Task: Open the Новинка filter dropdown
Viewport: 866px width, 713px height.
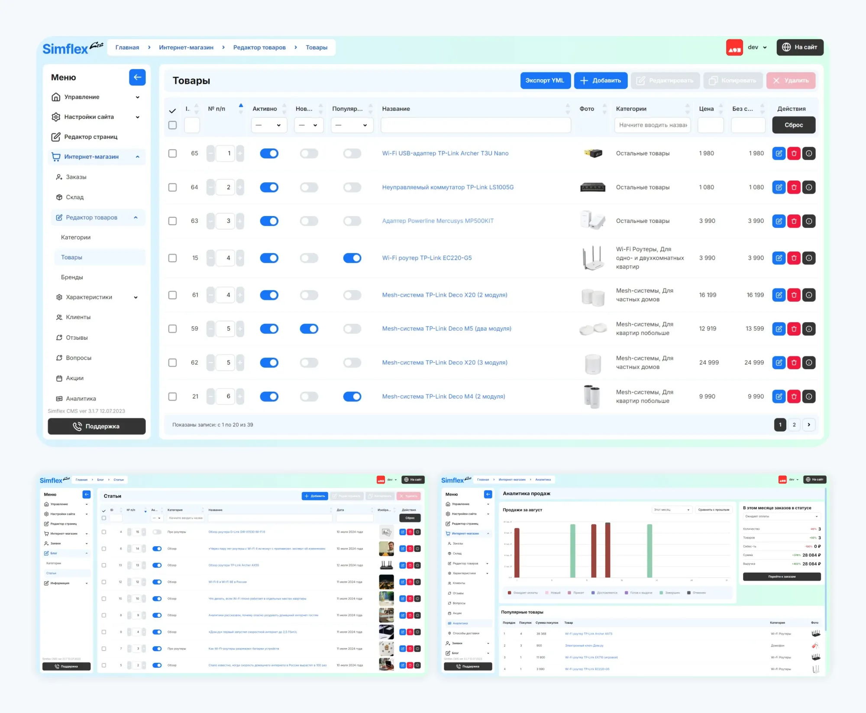Action: coord(309,125)
